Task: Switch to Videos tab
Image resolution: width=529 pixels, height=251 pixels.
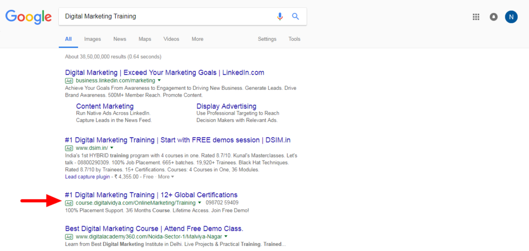Action: click(172, 39)
